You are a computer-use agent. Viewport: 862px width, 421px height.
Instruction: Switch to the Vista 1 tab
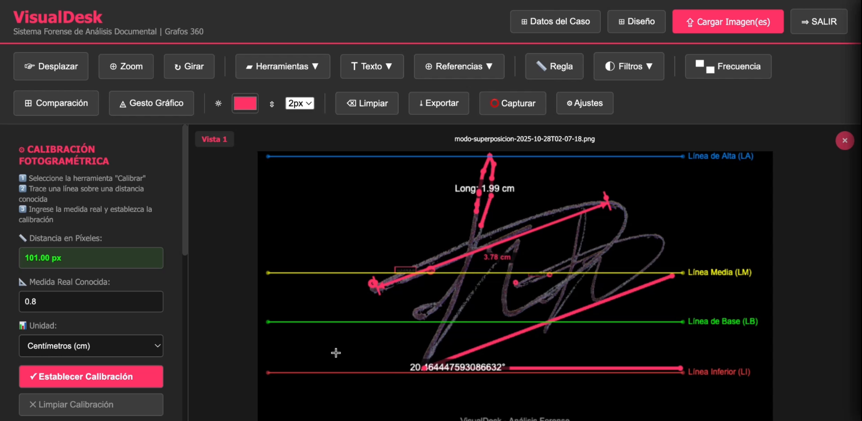[x=214, y=139]
